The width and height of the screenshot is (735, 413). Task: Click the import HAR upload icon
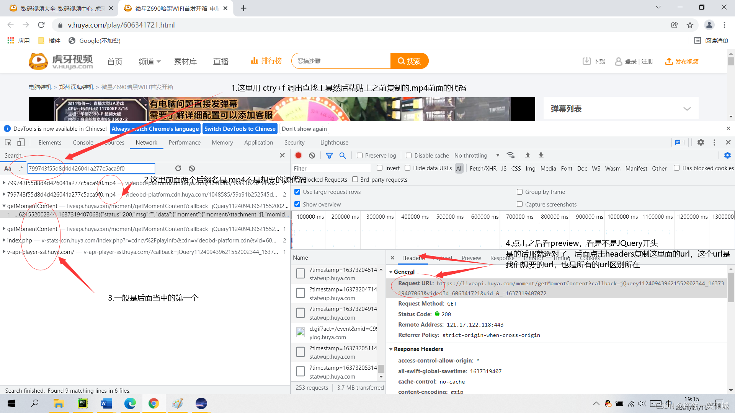pyautogui.click(x=528, y=155)
